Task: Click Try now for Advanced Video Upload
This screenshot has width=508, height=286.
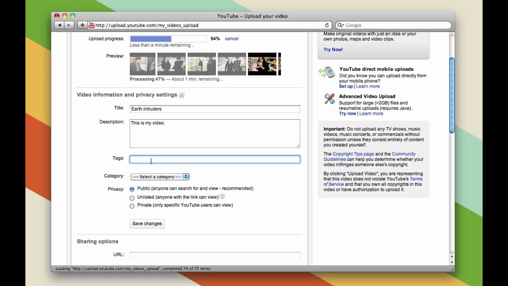Action: [x=347, y=114]
